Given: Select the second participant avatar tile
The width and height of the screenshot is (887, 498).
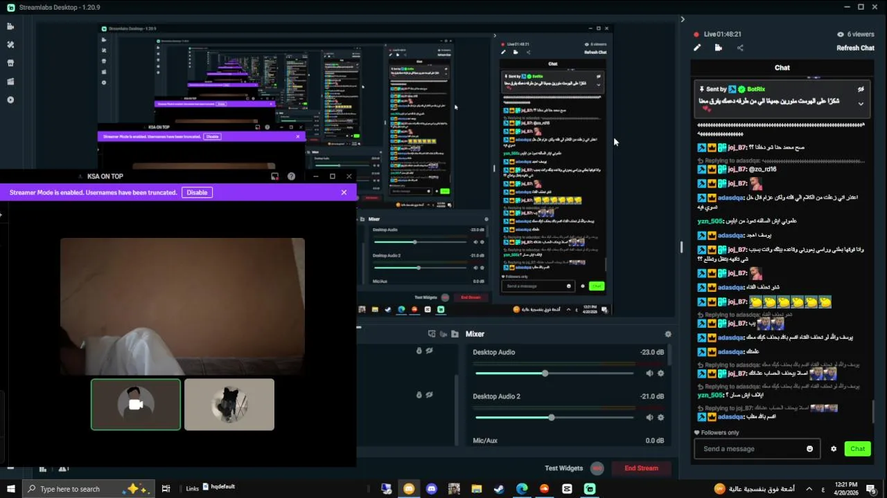Looking at the screenshot, I should (x=229, y=405).
